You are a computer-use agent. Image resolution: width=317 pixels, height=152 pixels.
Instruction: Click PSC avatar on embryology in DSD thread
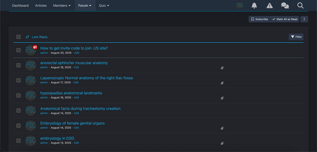click(x=30, y=141)
